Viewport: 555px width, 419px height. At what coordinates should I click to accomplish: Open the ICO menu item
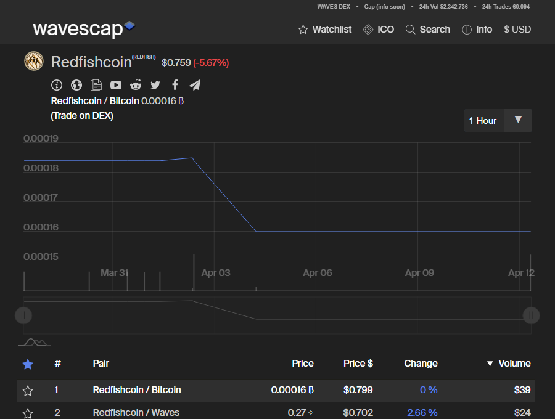pyautogui.click(x=386, y=30)
